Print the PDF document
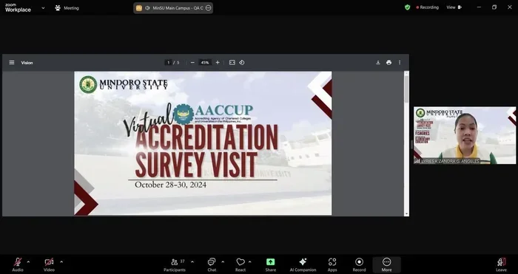The height and width of the screenshot is (274, 518). click(x=388, y=62)
